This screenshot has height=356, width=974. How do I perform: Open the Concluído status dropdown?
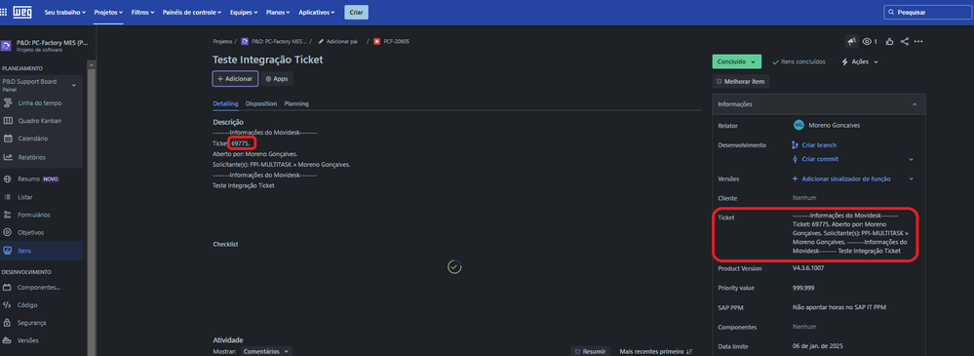737,61
